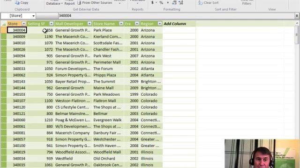Apply comma thousands separator format
The height and width of the screenshot is (168, 300).
(168, 3)
